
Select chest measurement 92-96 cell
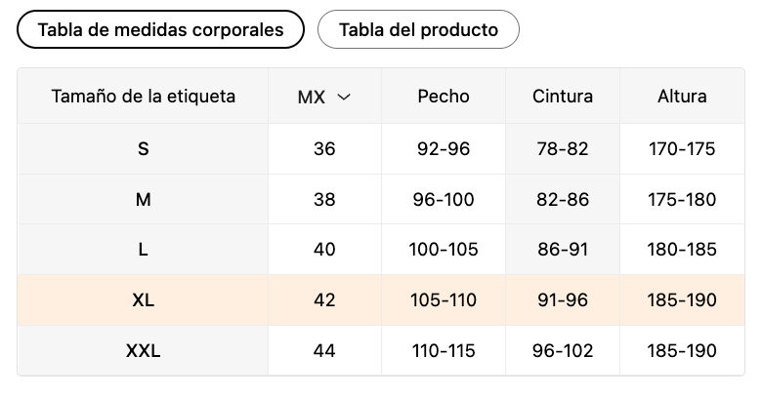(444, 149)
